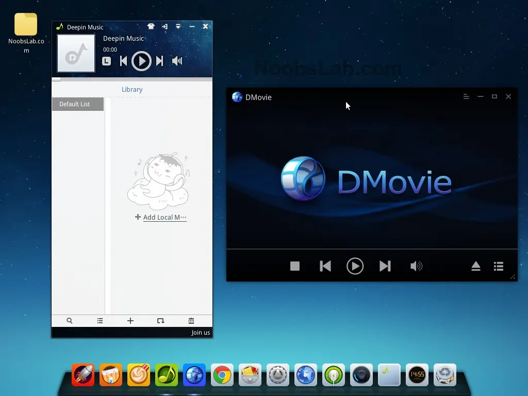Open the DMovie title bar menu
Screen dimensions: 528x396
tap(466, 96)
